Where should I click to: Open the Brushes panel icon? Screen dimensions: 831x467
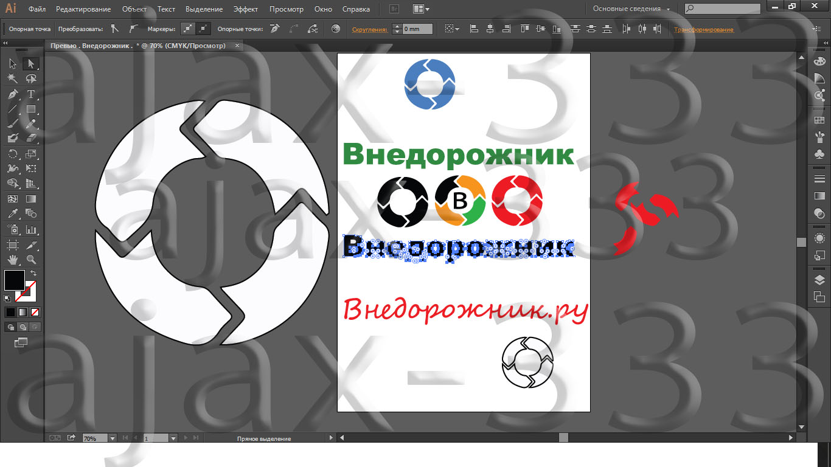819,137
